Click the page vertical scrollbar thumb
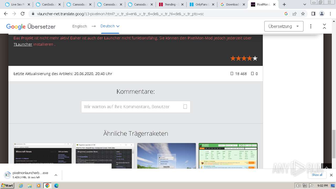Screen dimensions: 336x189 [334, 144]
